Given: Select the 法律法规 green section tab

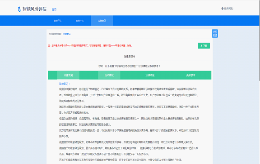Looking at the screenshot, I should click(150, 75).
